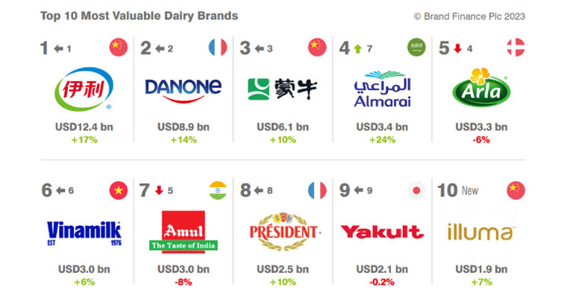567x299 pixels.
Task: Click the red down arrow at rank 5
Action: pyautogui.click(x=456, y=48)
